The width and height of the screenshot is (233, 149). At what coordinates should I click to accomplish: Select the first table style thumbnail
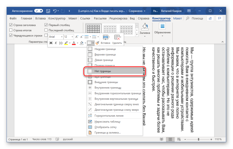click(x=93, y=29)
